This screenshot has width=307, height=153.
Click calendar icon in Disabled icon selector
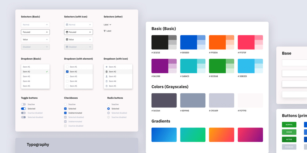67,47
